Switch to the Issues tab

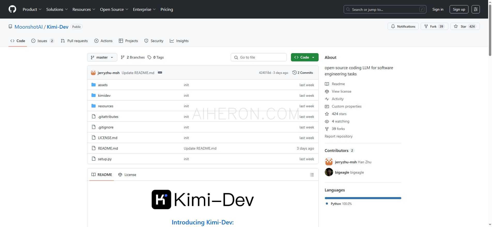tap(43, 41)
